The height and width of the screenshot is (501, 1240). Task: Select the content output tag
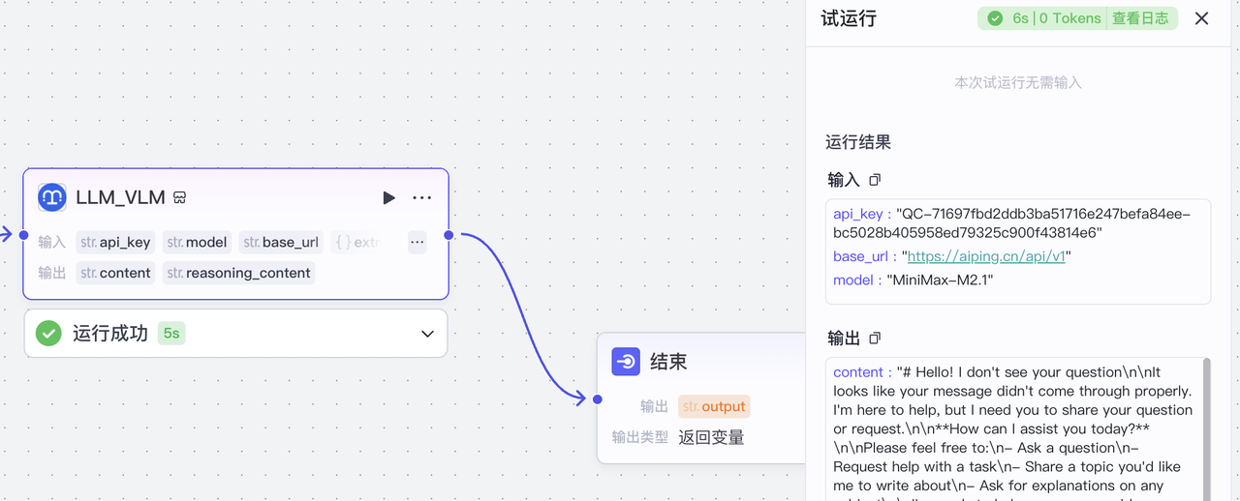[115, 273]
